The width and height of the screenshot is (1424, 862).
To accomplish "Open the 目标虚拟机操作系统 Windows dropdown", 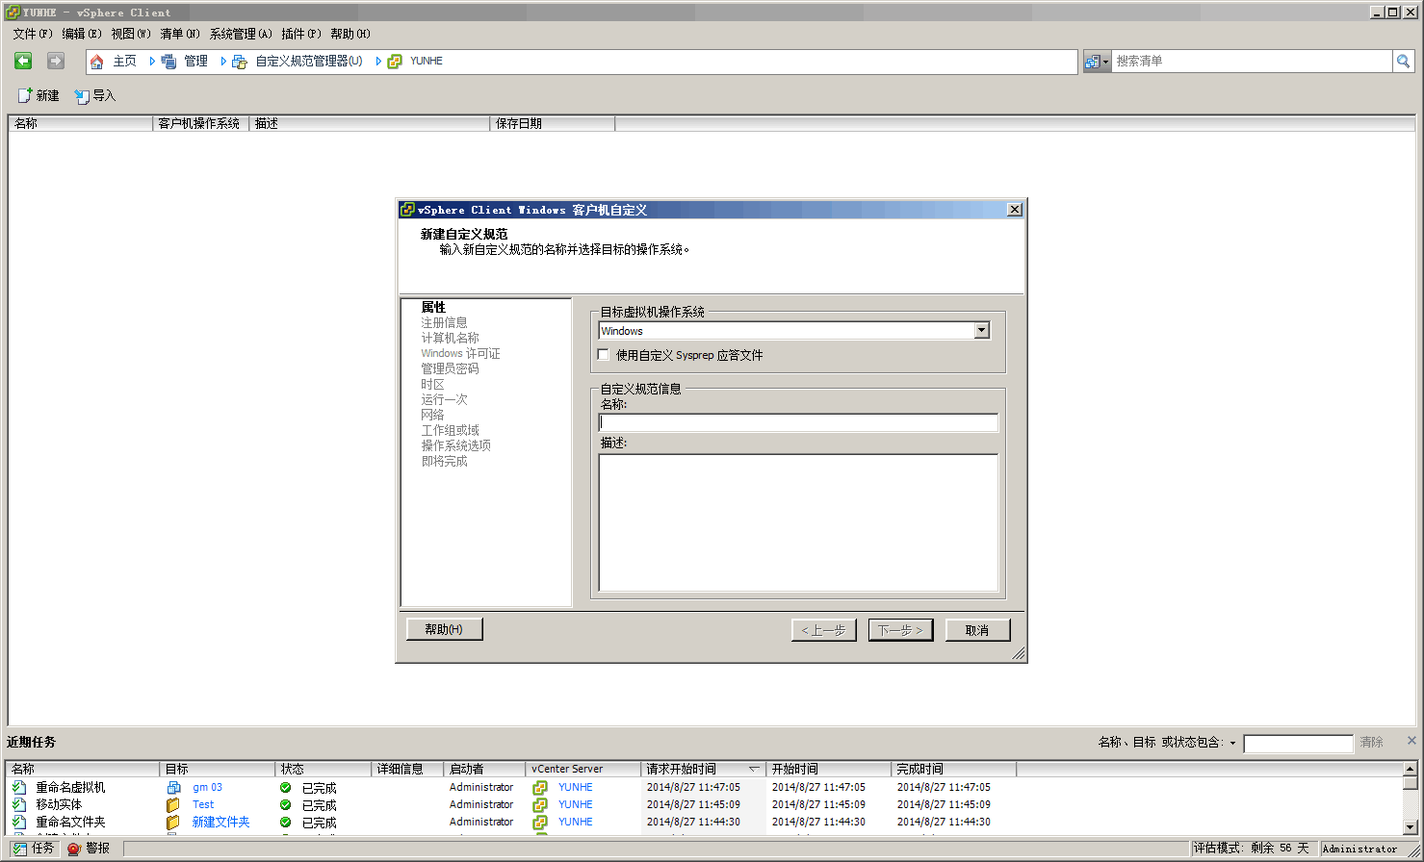I will point(981,330).
